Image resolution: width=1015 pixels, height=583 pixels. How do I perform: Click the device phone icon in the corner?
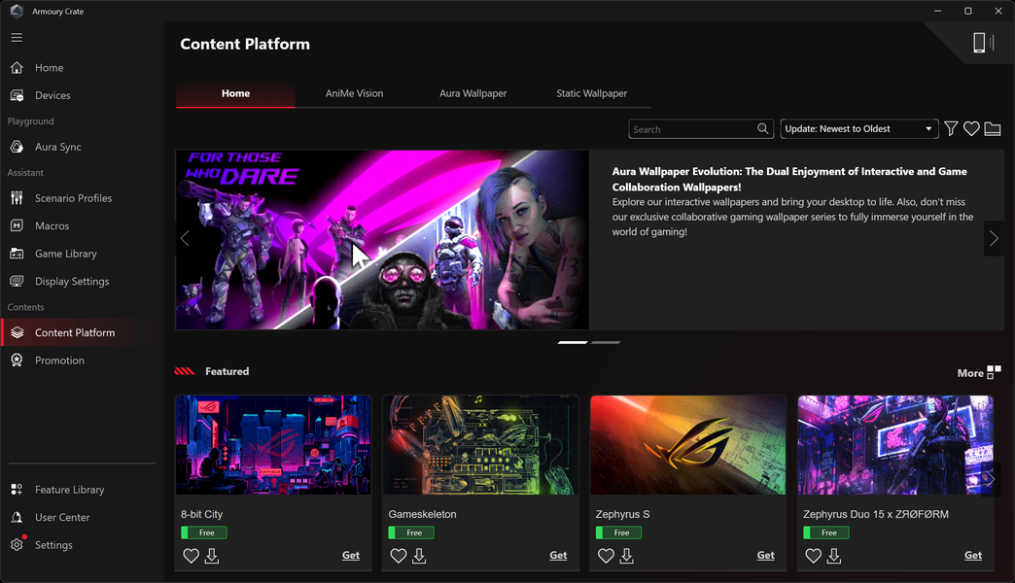pos(979,43)
